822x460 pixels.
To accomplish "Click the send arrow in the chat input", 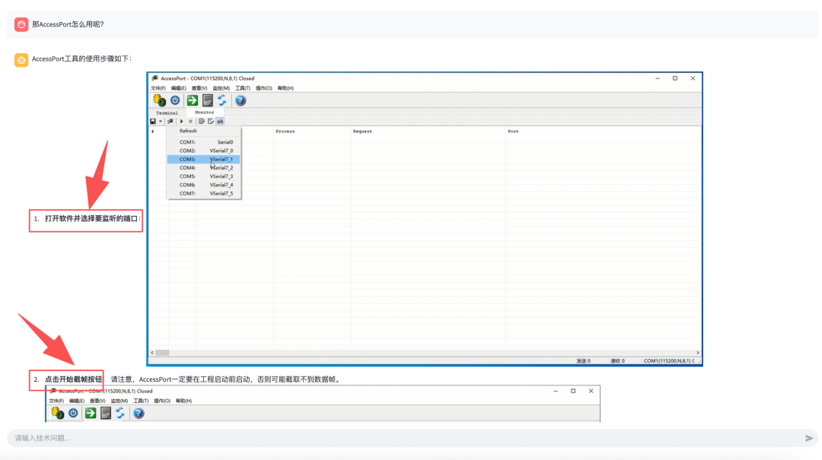I will pos(808,438).
